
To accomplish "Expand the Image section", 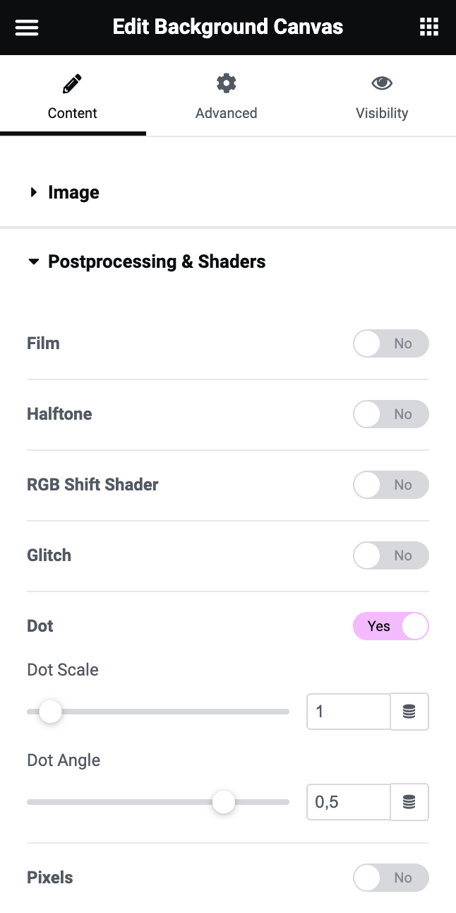I will click(x=73, y=192).
